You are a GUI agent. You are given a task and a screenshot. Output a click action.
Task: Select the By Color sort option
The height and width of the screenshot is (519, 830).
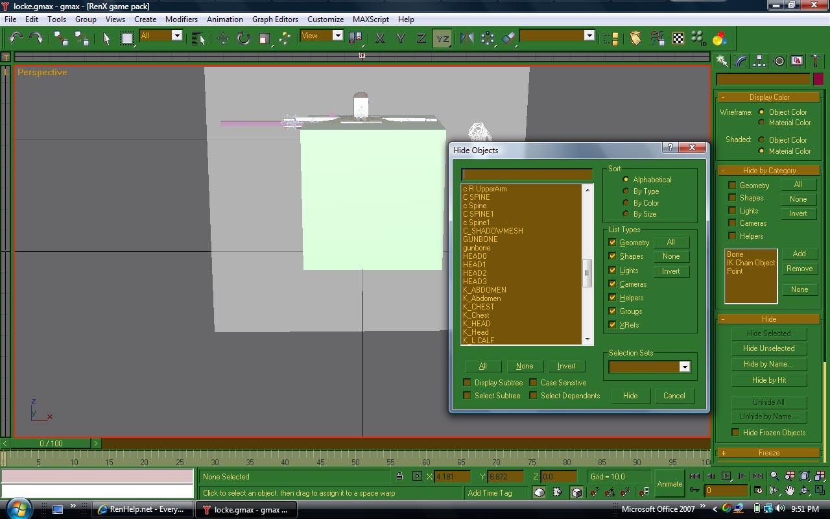point(626,203)
